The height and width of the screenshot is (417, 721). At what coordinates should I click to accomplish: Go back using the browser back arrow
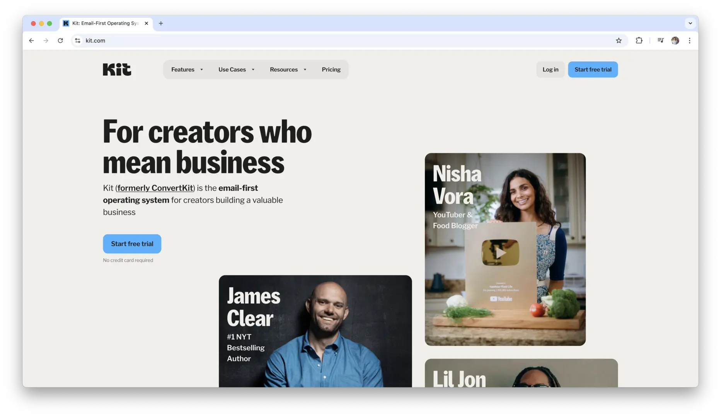click(x=31, y=41)
